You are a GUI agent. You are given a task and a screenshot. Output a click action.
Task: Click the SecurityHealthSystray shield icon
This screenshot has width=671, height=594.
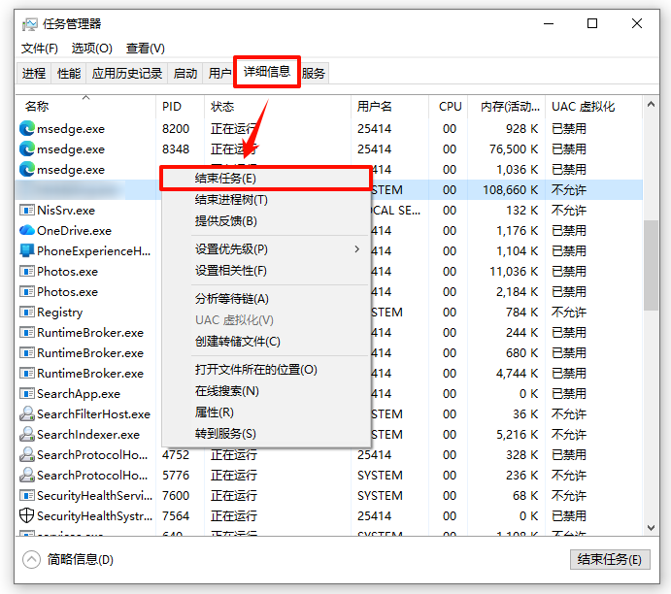[27, 516]
